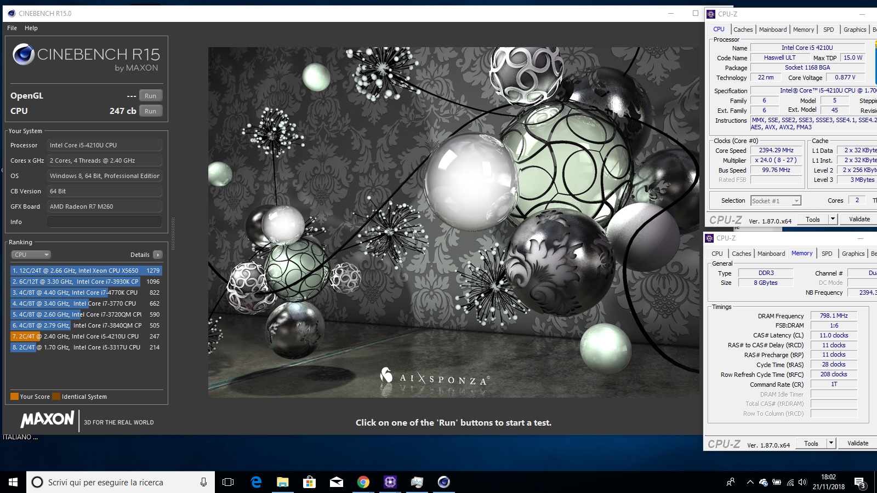The width and height of the screenshot is (877, 493).
Task: Expand Tools dropdown arrow in upper CPU-Z
Action: (x=833, y=219)
